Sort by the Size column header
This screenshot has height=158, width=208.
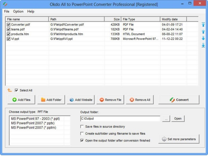(113, 19)
